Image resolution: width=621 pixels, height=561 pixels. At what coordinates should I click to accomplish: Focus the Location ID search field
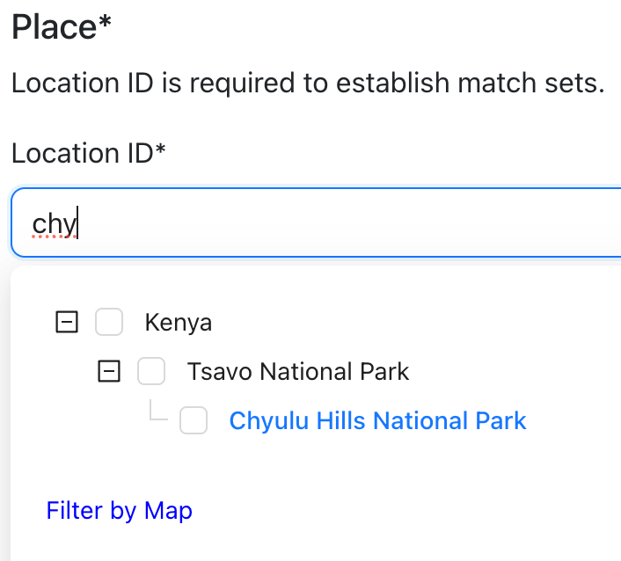coord(316,222)
